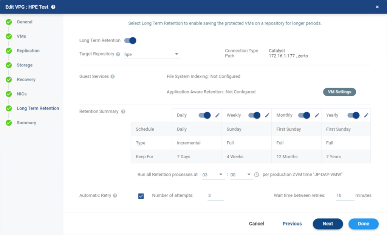Viewport: 387px width, 235px height.
Task: Edit Weekly retention with pencil icon
Action: (267, 115)
